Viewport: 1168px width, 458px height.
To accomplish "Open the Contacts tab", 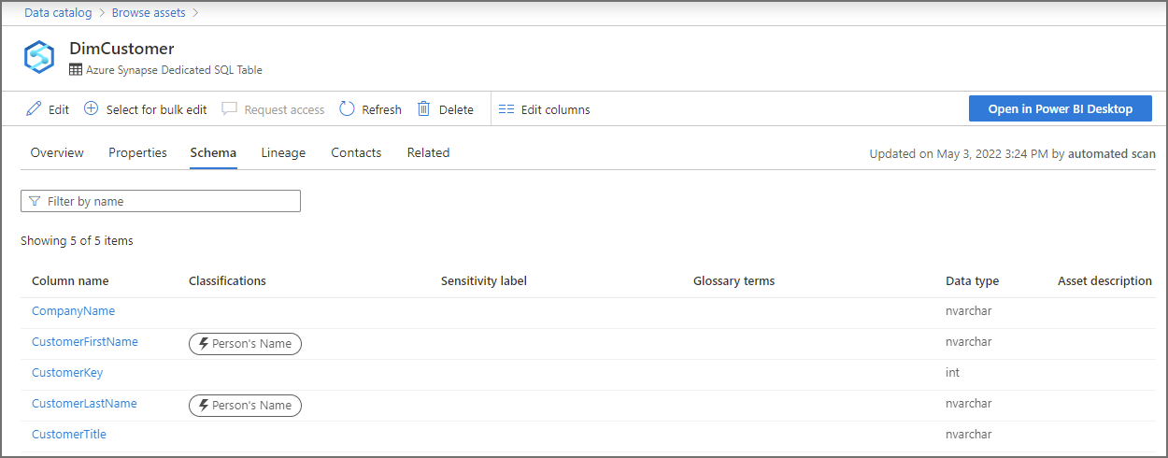I will click(x=356, y=152).
